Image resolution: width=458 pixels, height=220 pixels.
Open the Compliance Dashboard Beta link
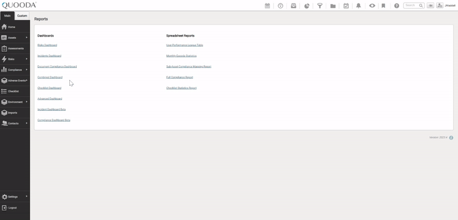54,120
